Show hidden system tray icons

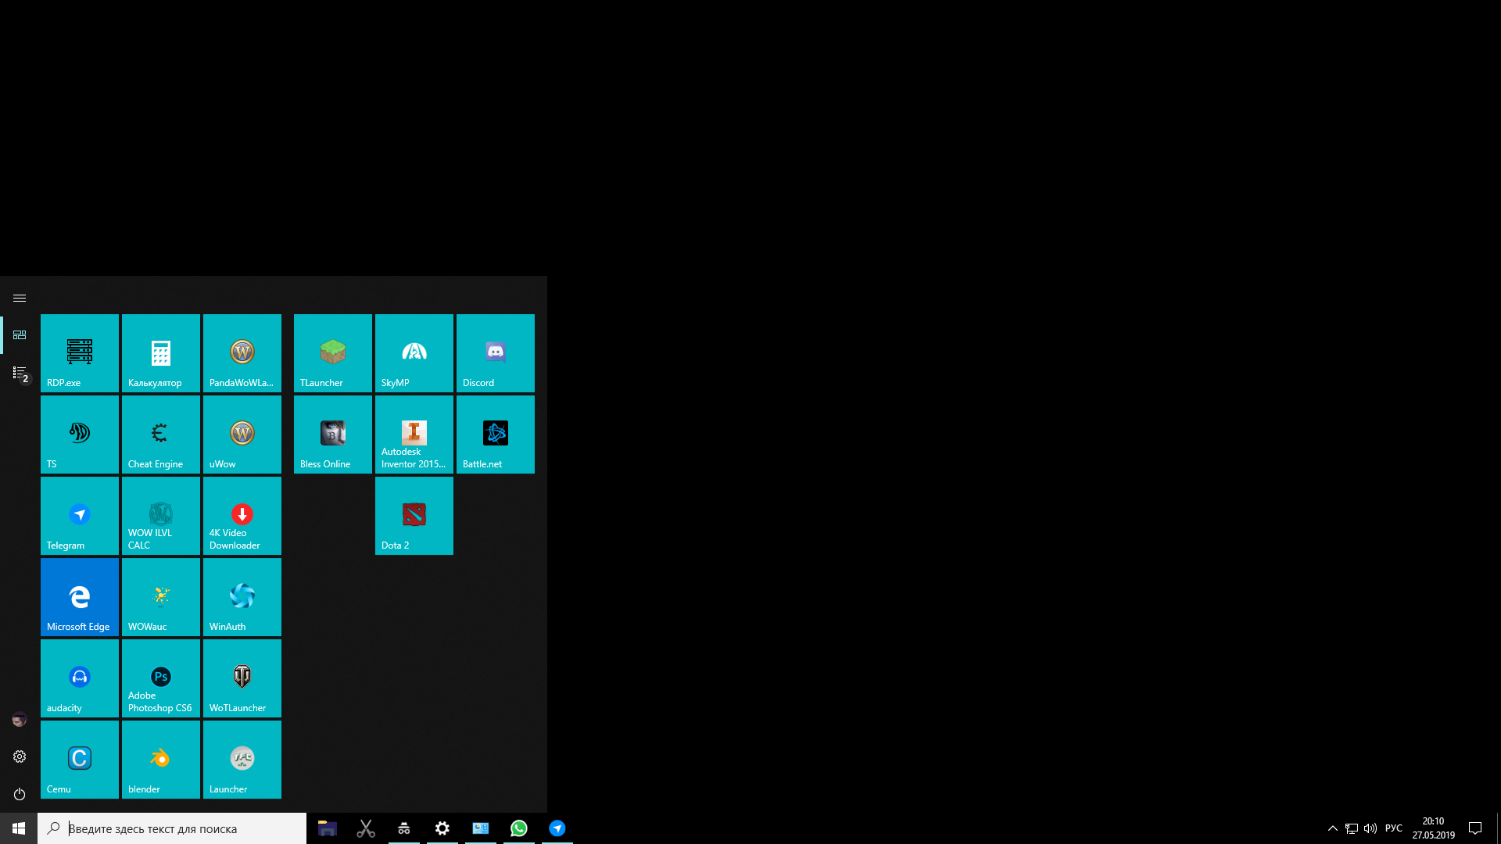[x=1332, y=828]
